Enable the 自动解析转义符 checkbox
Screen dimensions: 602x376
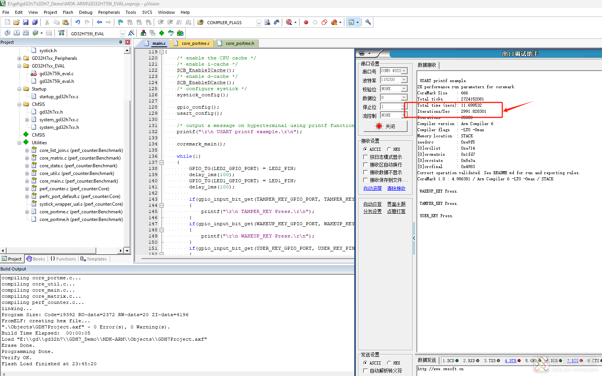tap(365, 371)
